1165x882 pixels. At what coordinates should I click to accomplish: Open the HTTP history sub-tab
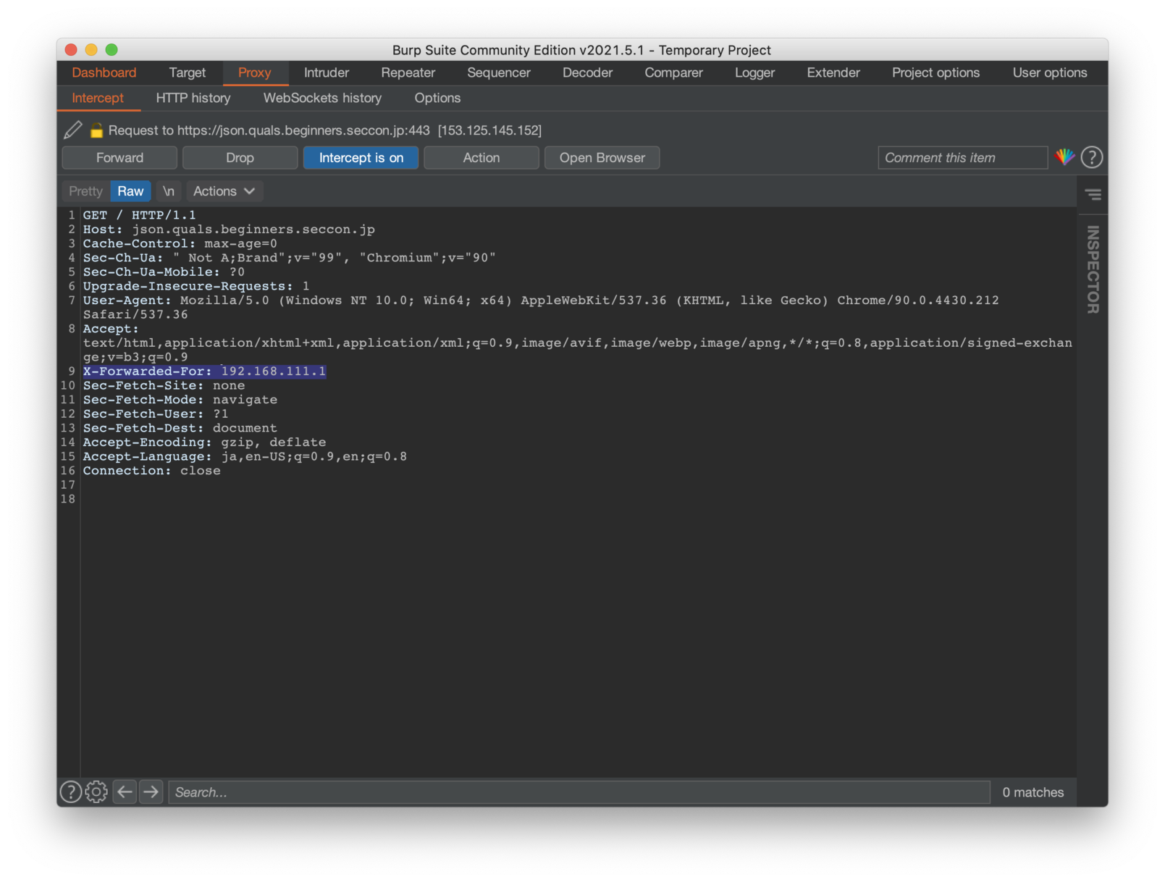coord(193,98)
